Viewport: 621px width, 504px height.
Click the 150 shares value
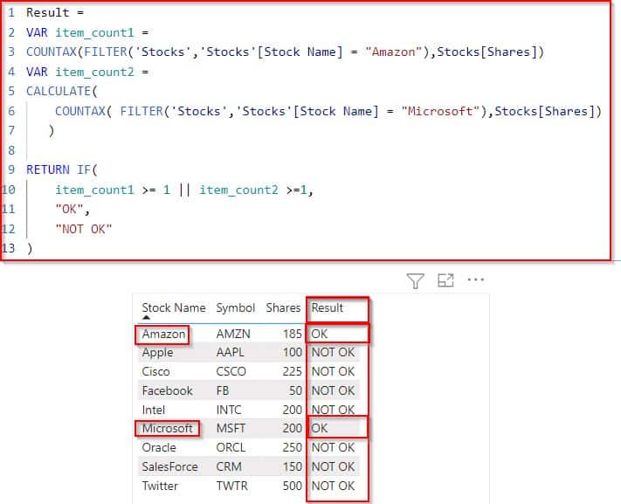[293, 466]
